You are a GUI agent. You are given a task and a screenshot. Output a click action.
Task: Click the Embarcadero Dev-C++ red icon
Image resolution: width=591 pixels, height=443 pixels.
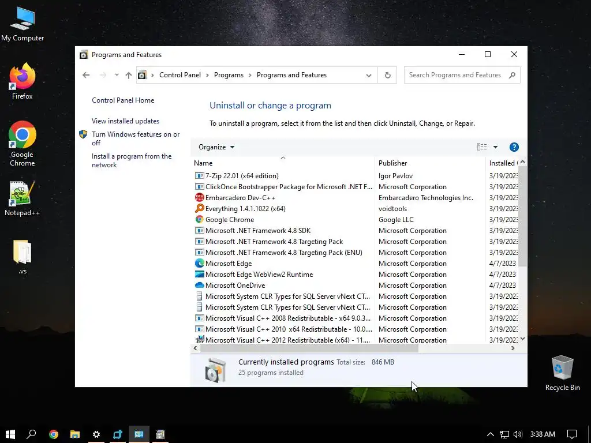(199, 197)
